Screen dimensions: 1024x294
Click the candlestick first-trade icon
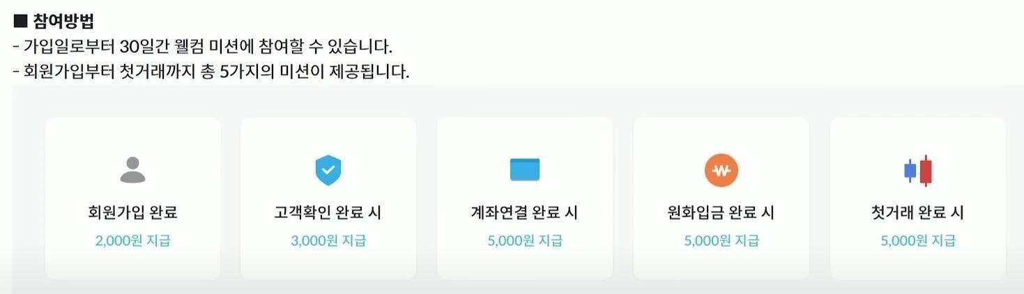tap(917, 170)
